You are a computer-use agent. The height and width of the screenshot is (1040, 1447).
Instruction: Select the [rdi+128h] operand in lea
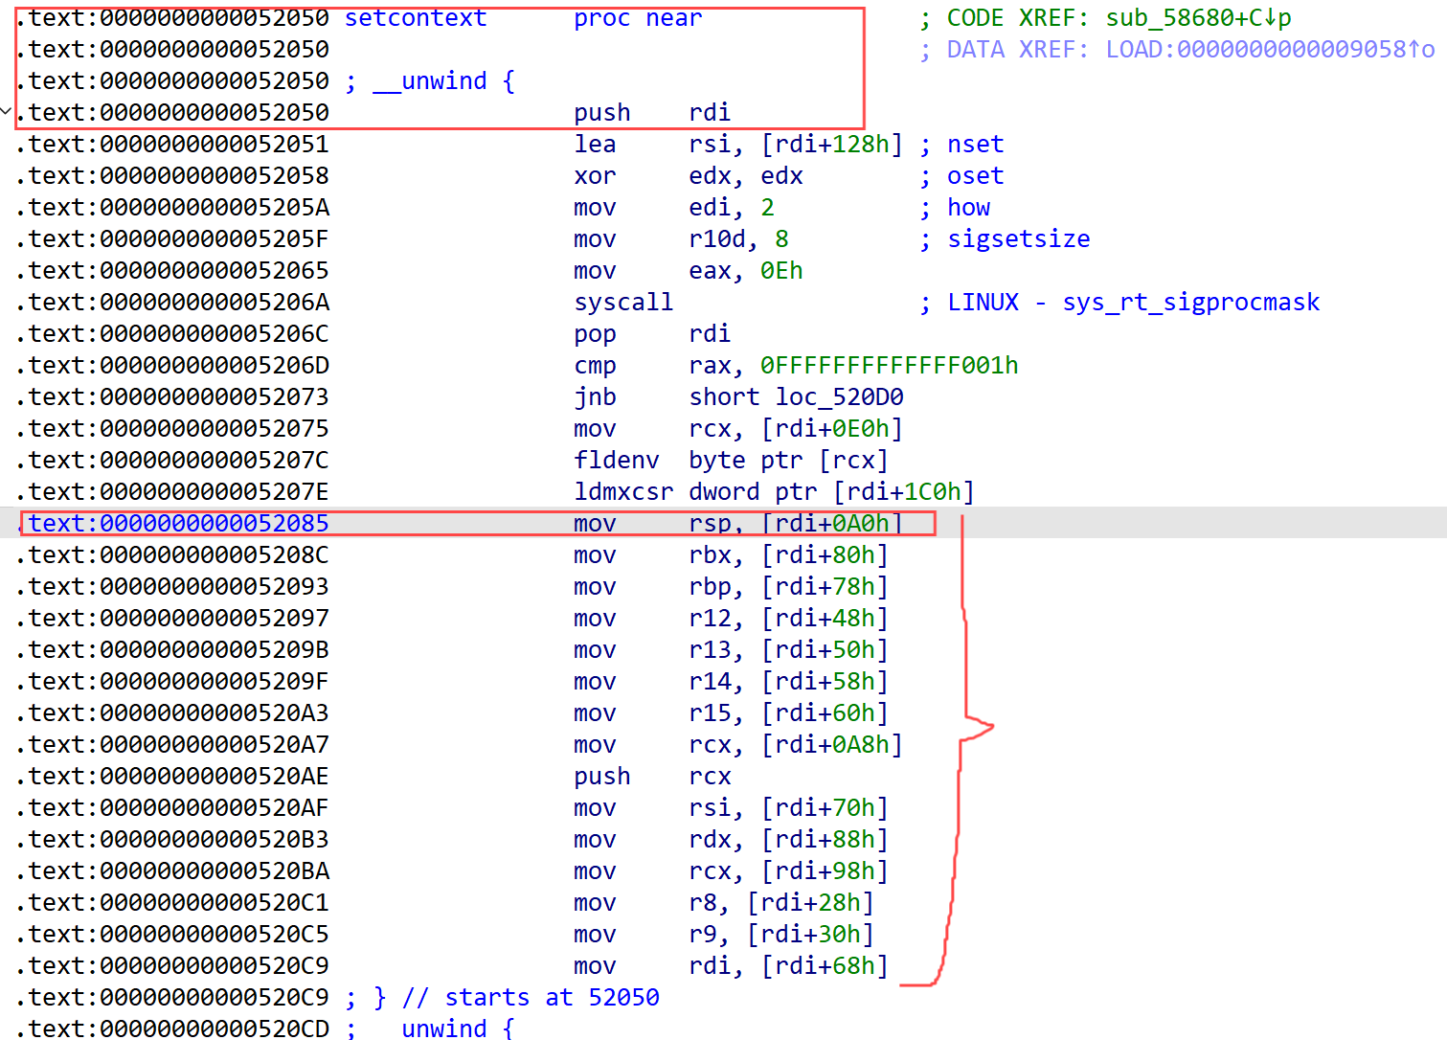point(831,145)
